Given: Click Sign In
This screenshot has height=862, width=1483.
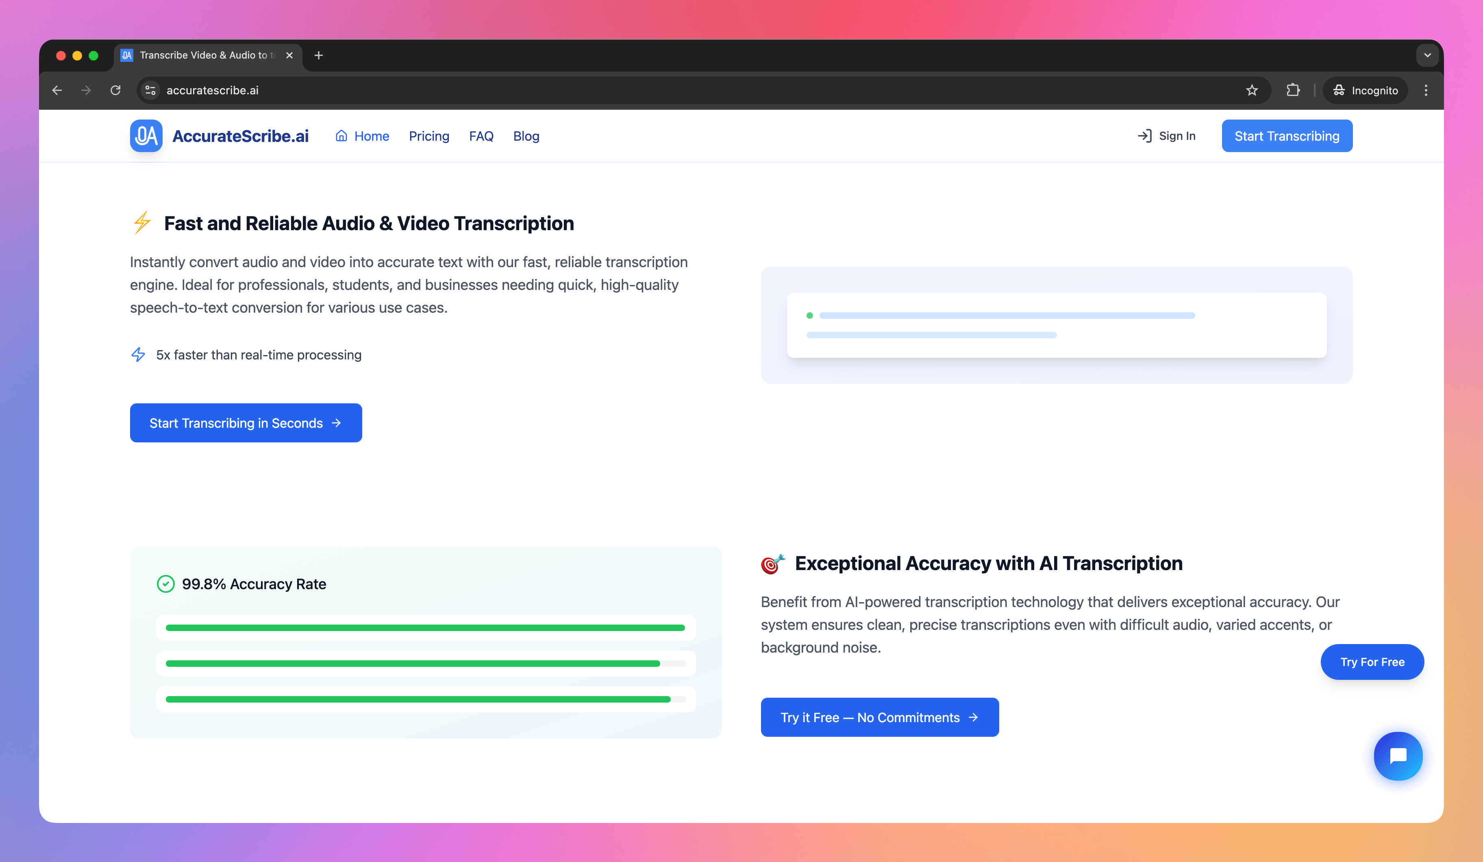Looking at the screenshot, I should [x=1166, y=136].
